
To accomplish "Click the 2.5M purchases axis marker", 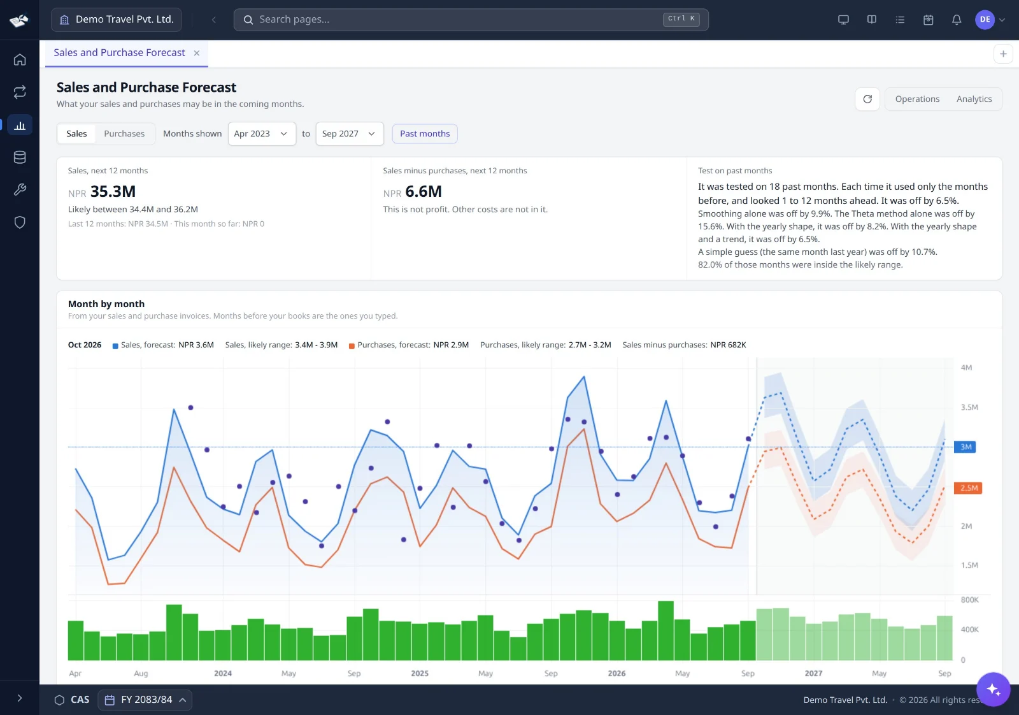I will [x=968, y=488].
